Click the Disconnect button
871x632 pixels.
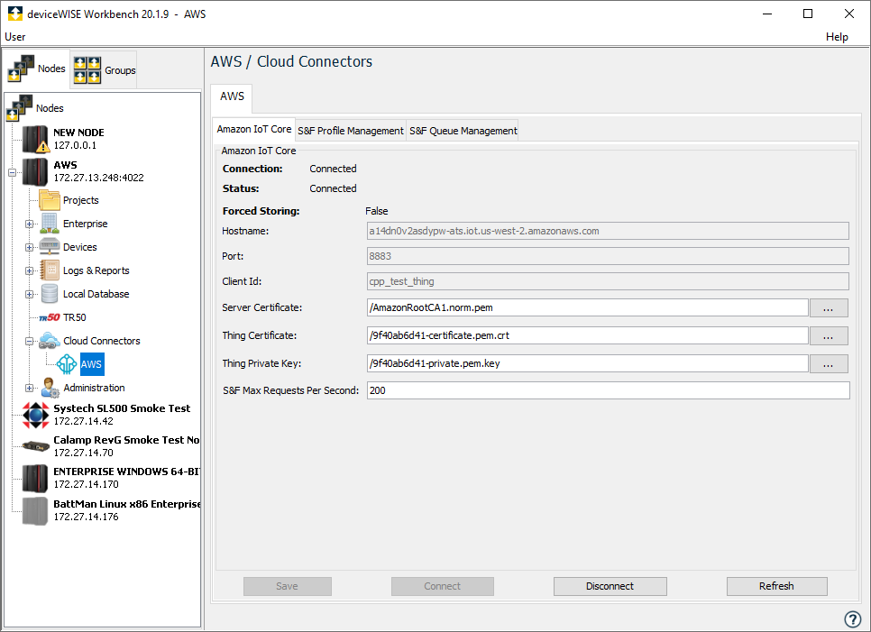[610, 586]
